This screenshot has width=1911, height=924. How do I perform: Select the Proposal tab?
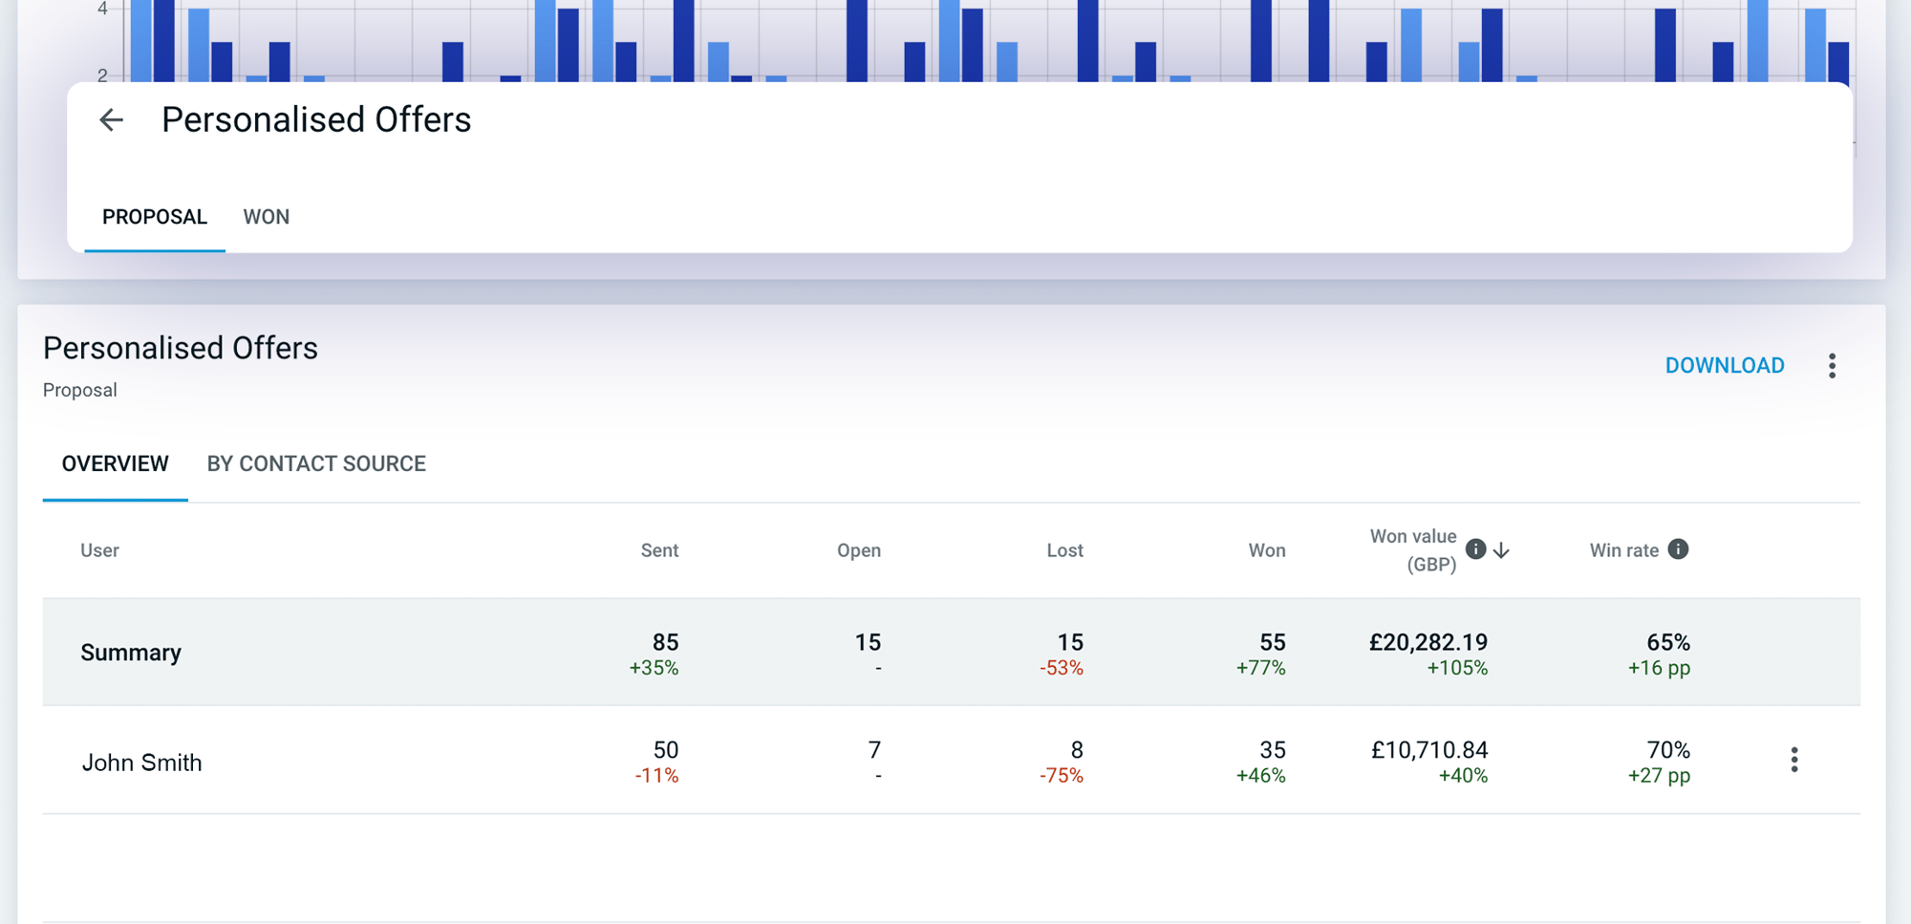pos(155,217)
